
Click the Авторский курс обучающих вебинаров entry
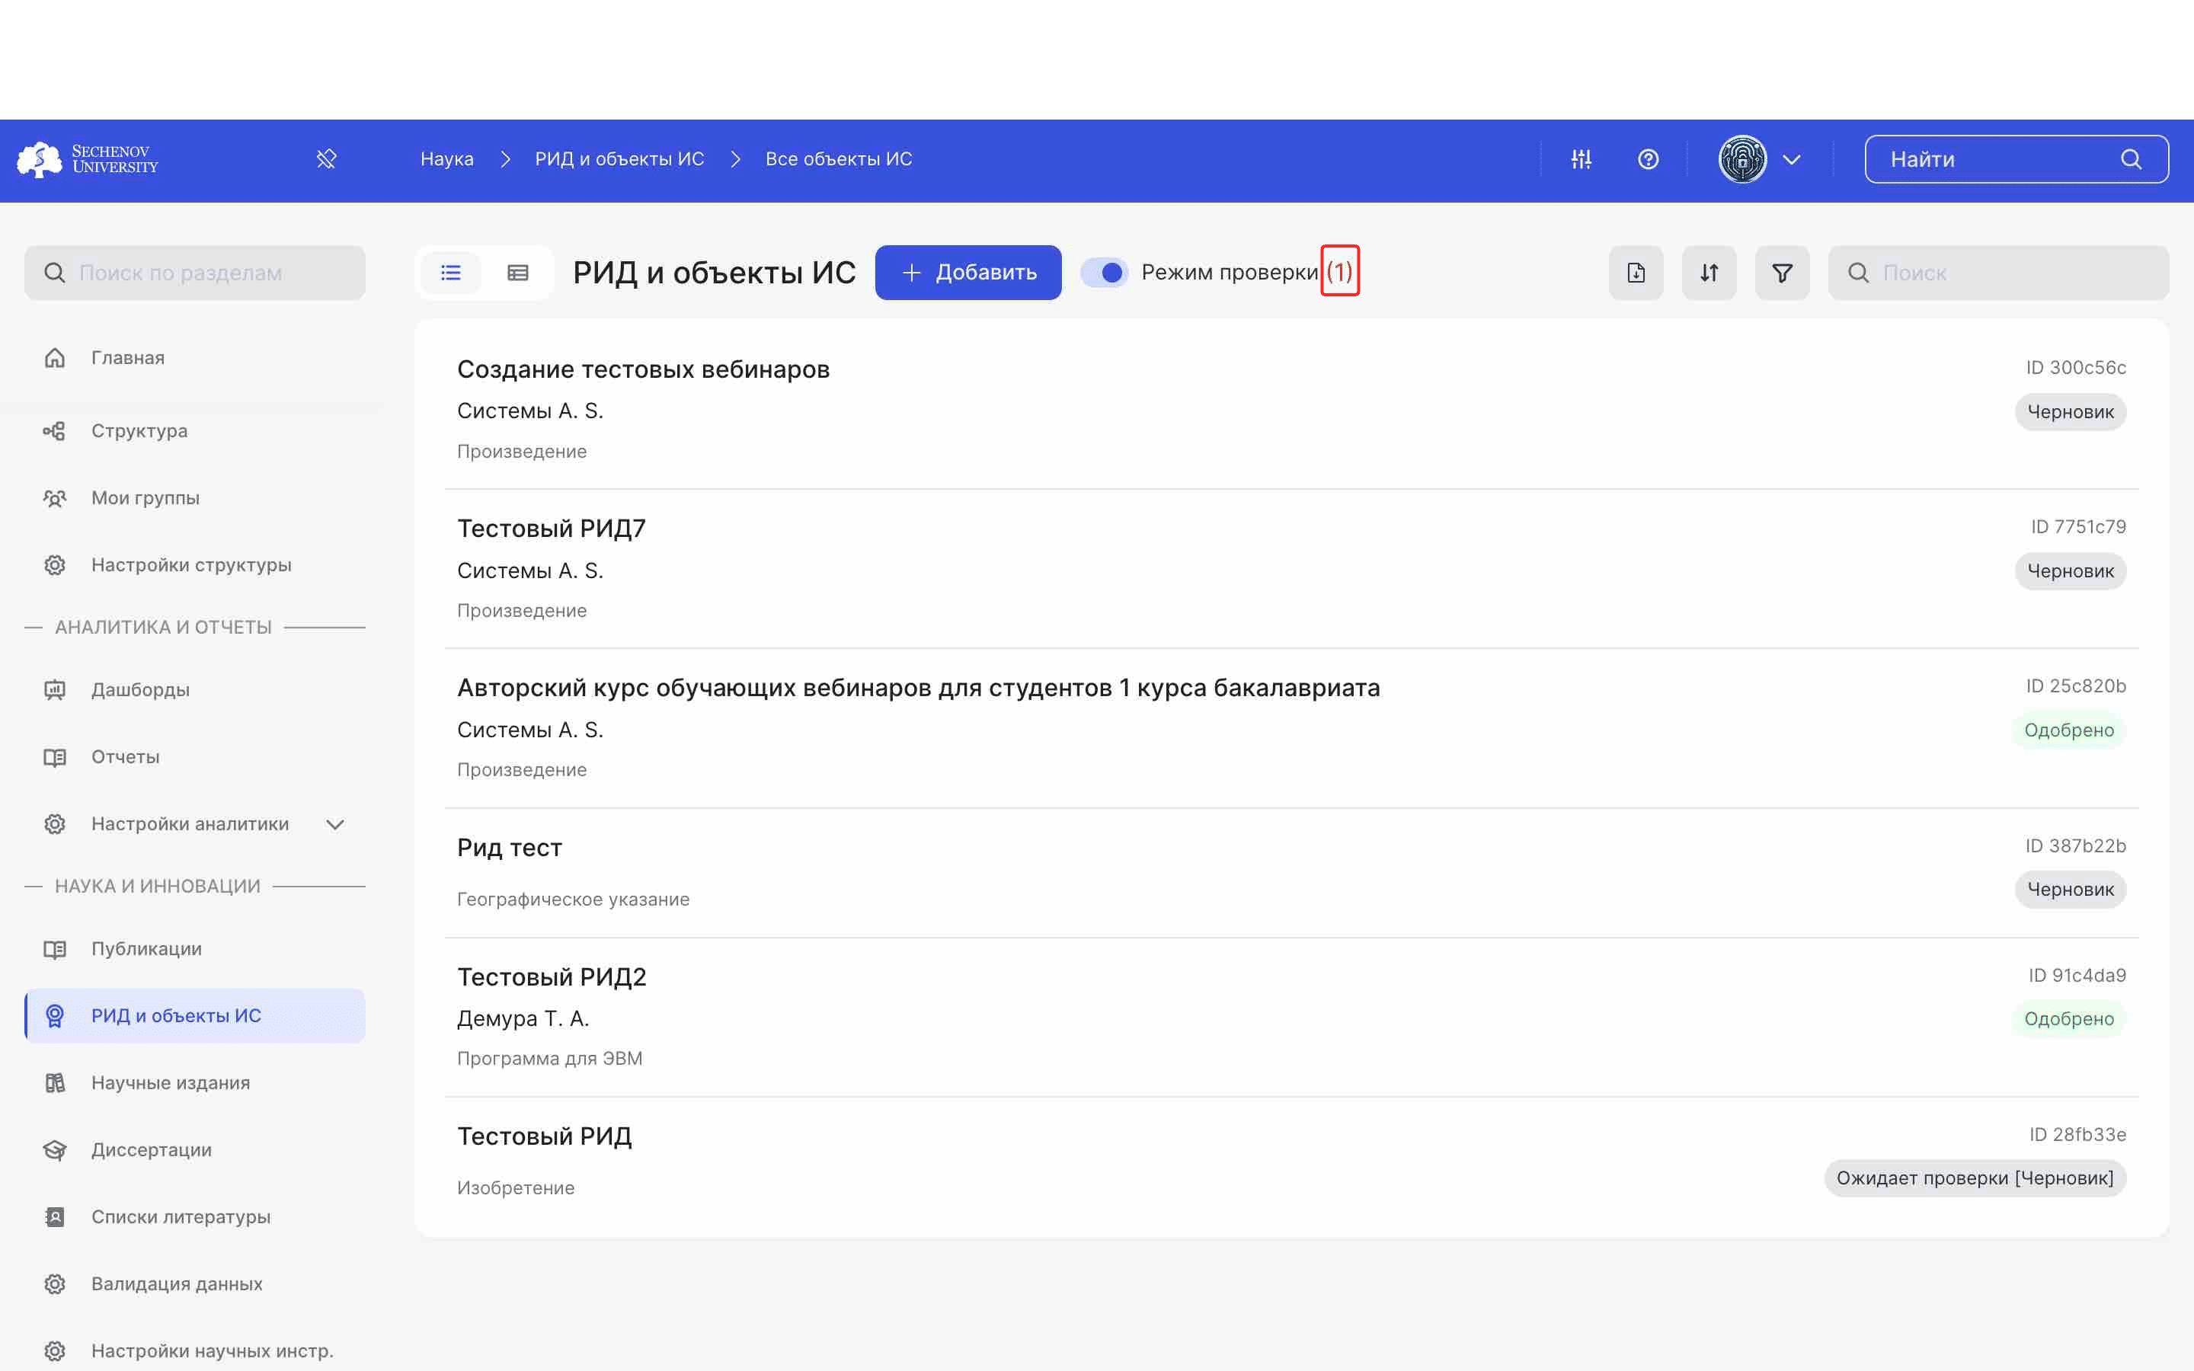[918, 687]
